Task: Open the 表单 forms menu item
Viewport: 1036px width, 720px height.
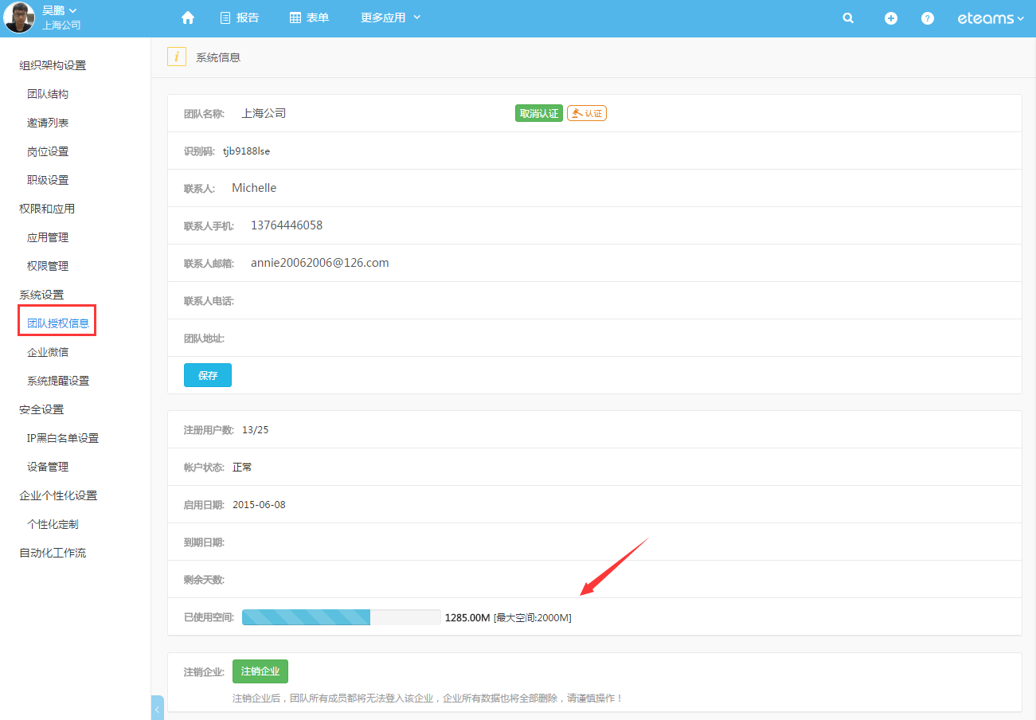Action: click(x=309, y=18)
